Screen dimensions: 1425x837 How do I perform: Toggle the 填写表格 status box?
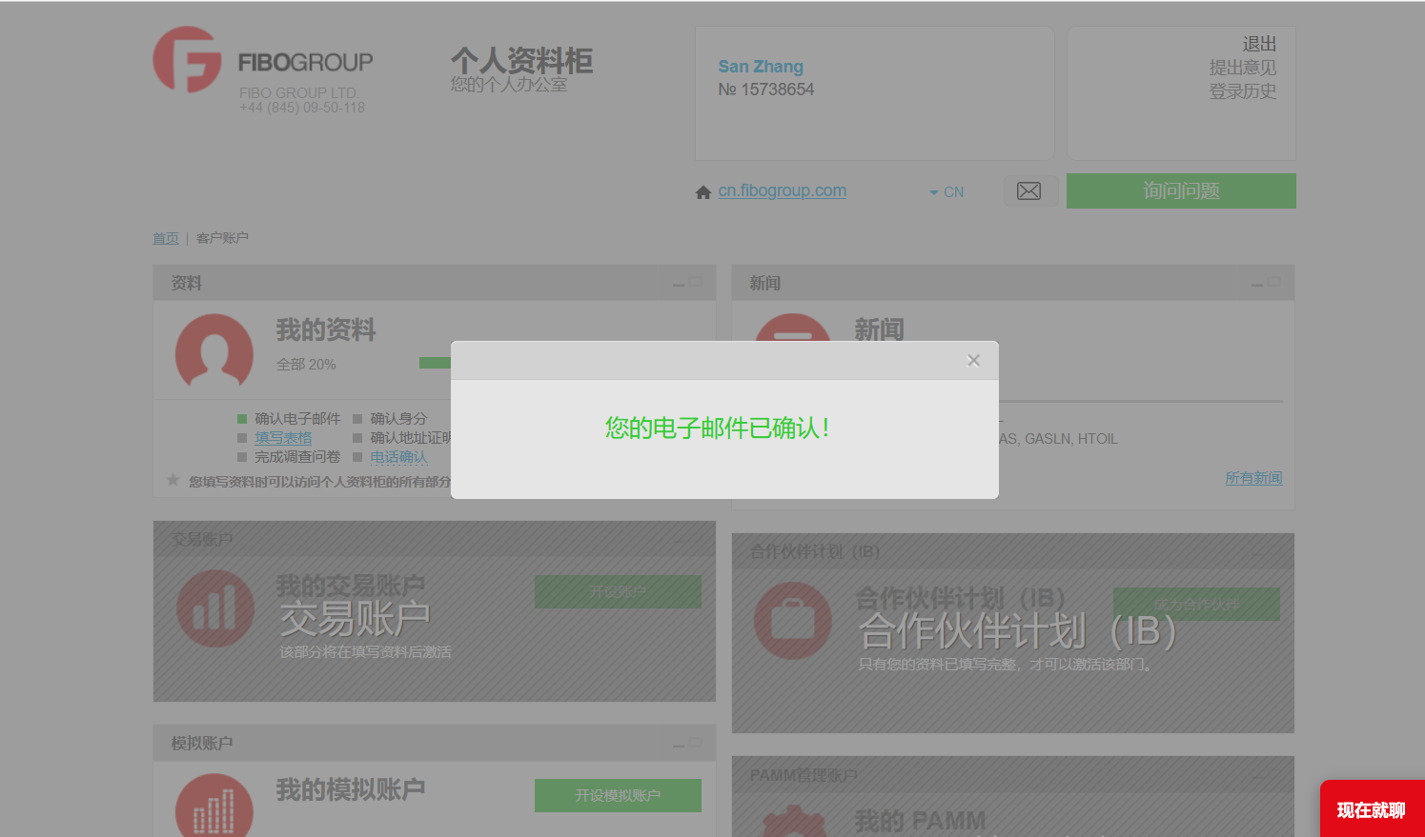point(242,438)
